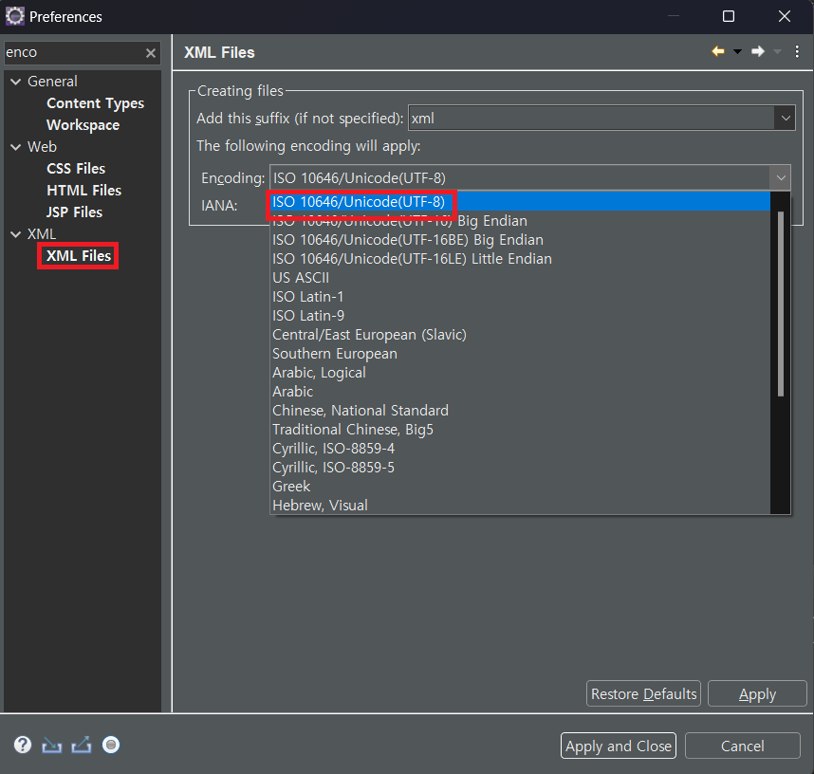Open JSP Files preference page

(x=74, y=212)
